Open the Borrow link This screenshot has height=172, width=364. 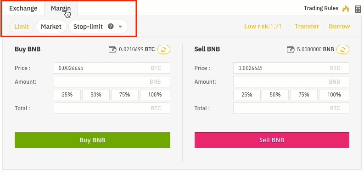[339, 27]
